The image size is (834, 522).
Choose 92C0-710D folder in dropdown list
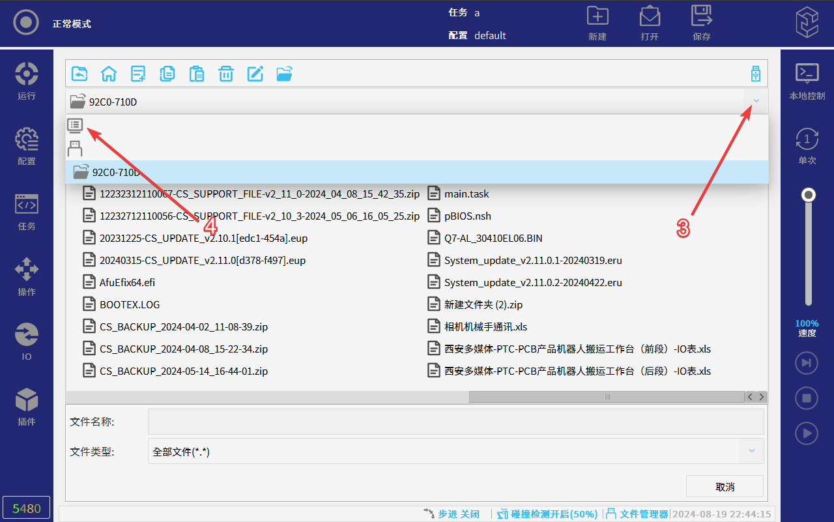[115, 172]
